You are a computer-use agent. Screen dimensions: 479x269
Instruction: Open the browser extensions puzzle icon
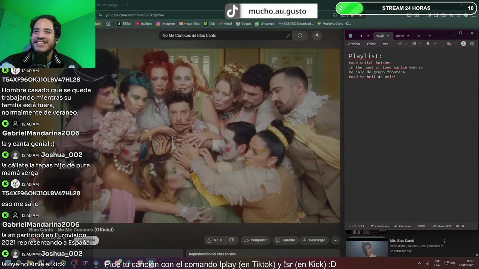pyautogui.click(x=409, y=15)
